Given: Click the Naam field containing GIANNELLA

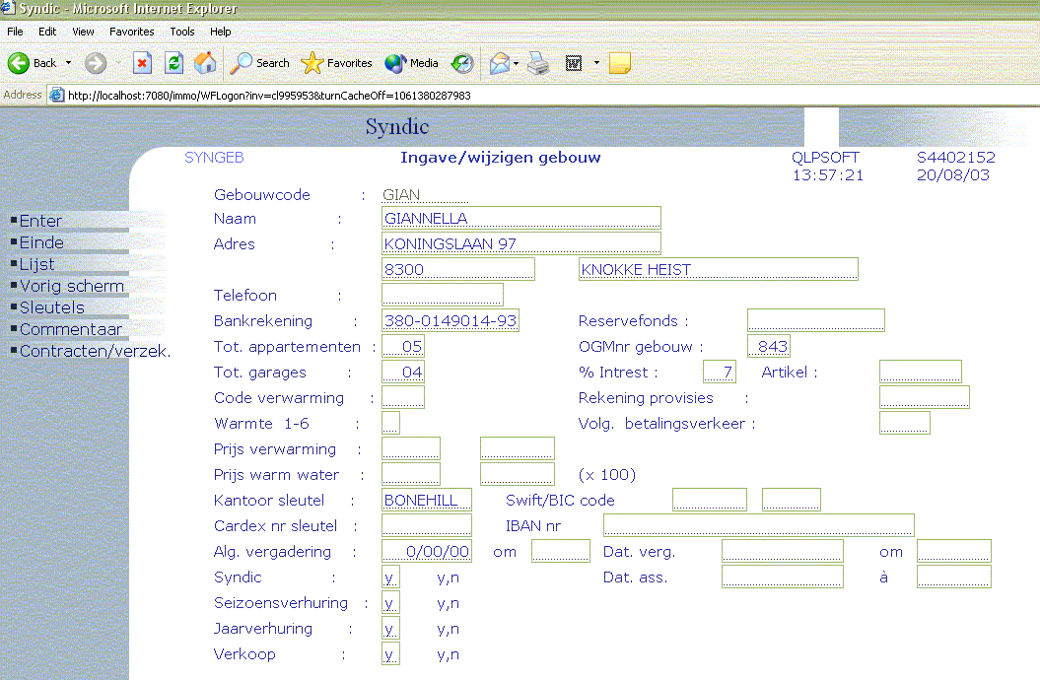Looking at the screenshot, I should coord(521,218).
